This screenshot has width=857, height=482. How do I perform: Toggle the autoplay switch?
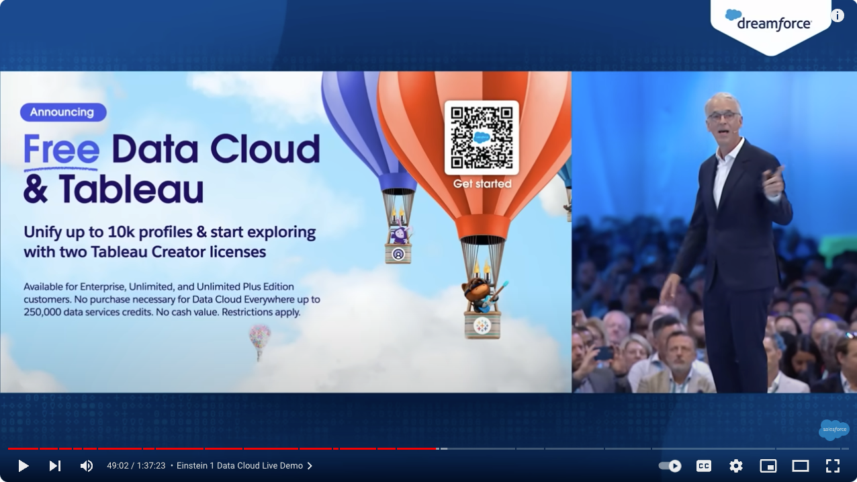tap(670, 466)
